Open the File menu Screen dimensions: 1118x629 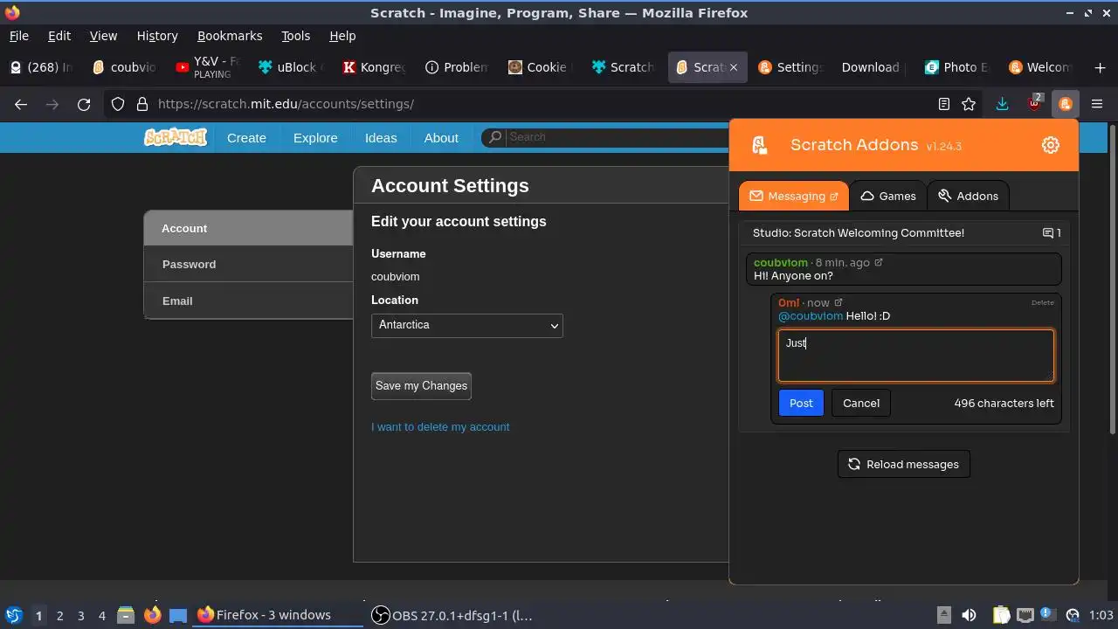pos(19,36)
